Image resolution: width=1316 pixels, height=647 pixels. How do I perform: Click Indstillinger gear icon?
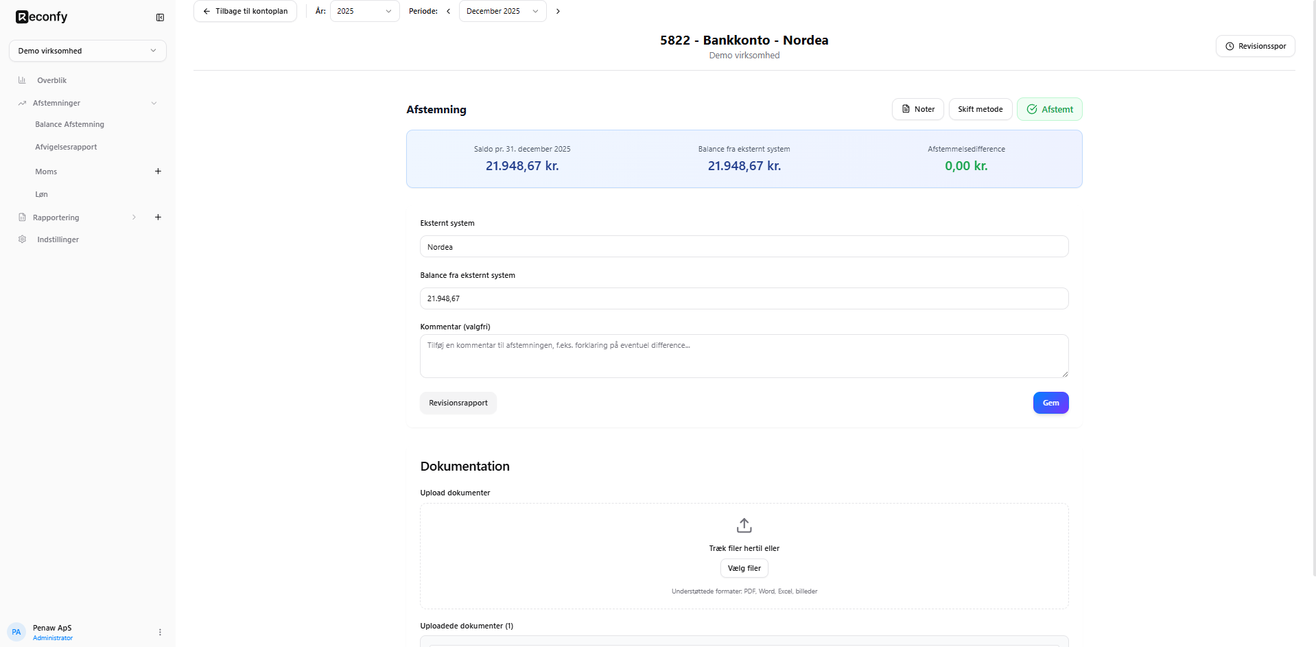pos(22,239)
